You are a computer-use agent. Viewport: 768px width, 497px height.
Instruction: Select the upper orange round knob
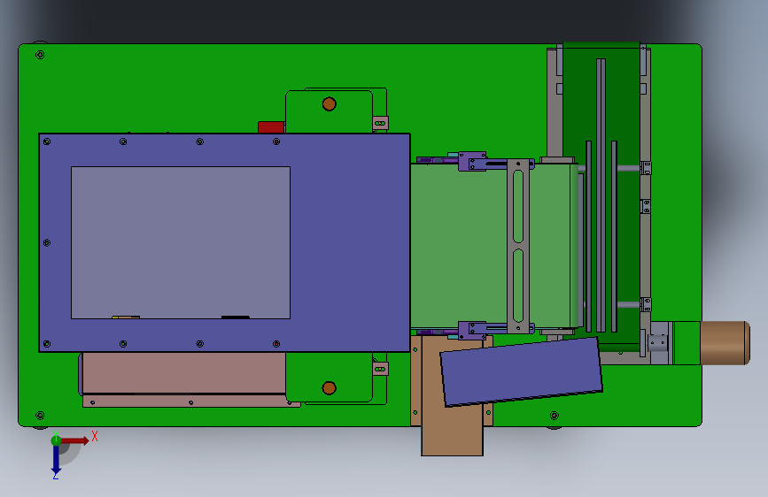(330, 103)
